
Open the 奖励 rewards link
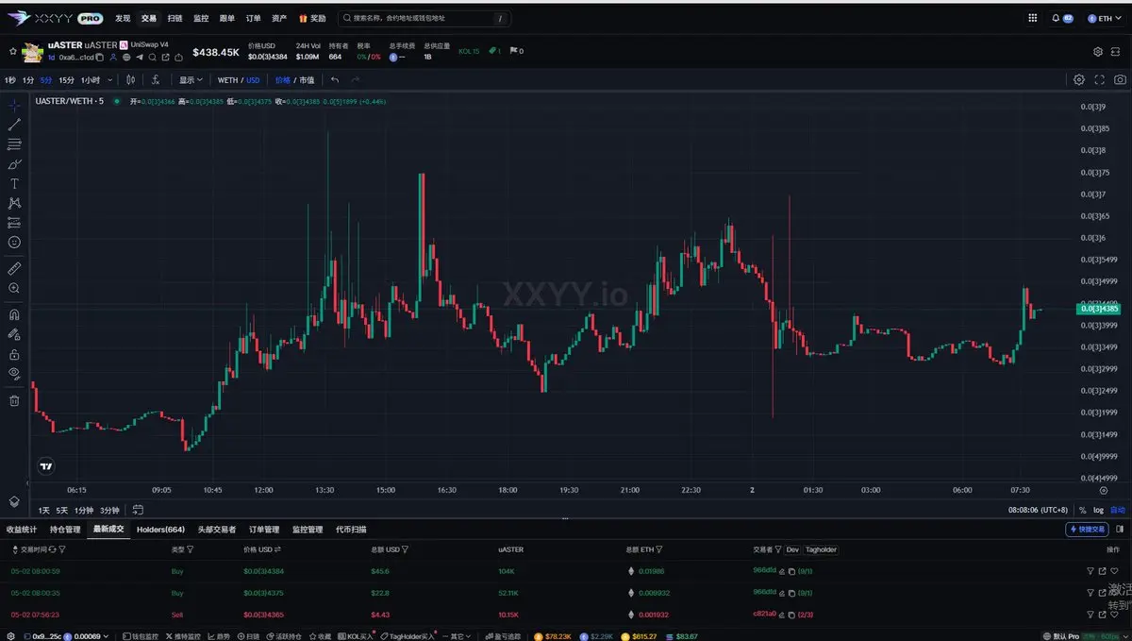[312, 18]
